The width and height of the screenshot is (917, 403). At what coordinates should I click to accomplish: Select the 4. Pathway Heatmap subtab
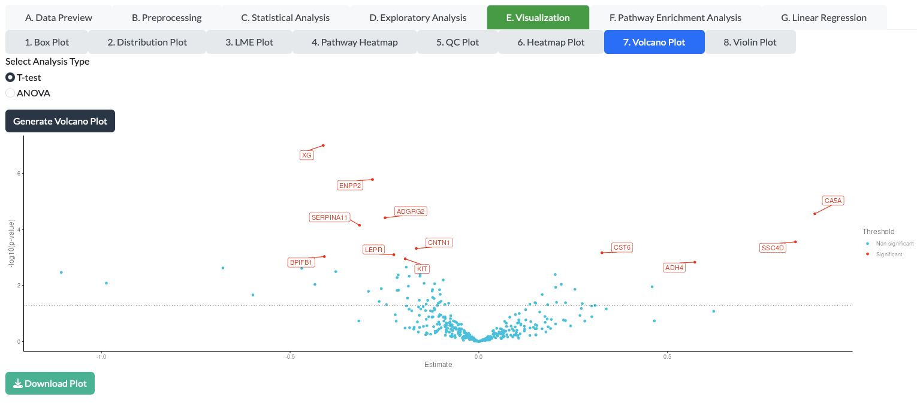coord(355,42)
